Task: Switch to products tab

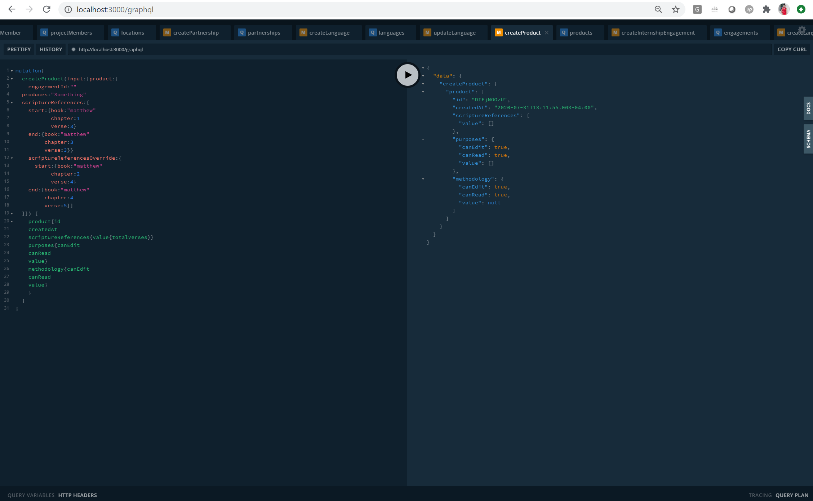Action: point(580,33)
